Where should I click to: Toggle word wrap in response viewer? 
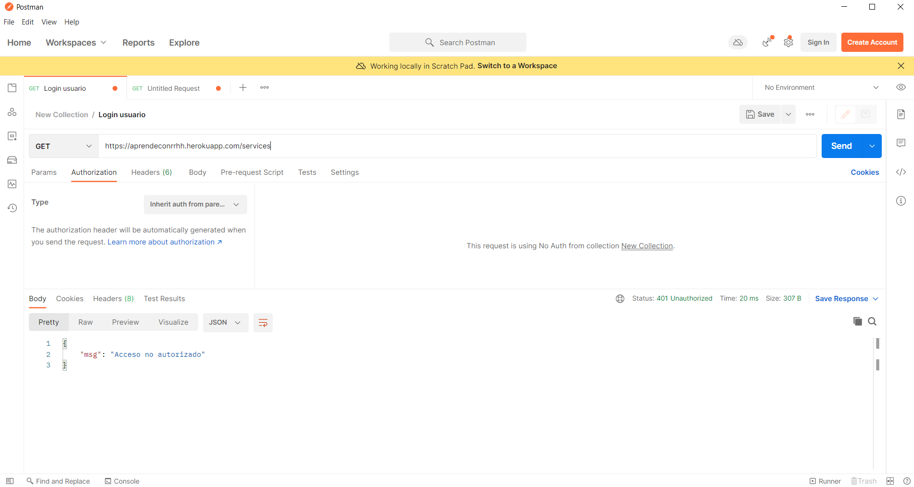click(x=263, y=322)
